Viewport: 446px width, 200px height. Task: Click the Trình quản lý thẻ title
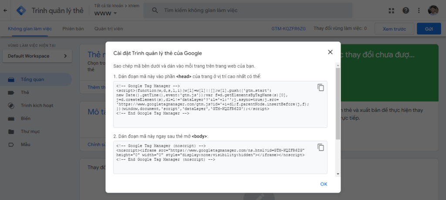pyautogui.click(x=57, y=11)
